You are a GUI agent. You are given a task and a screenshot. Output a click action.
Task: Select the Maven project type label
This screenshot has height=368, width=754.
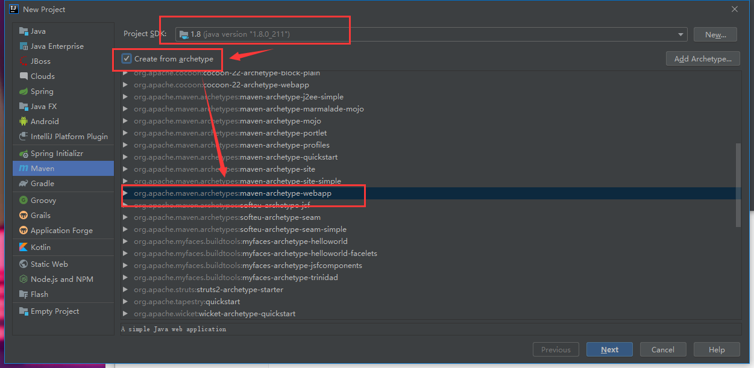(42, 169)
